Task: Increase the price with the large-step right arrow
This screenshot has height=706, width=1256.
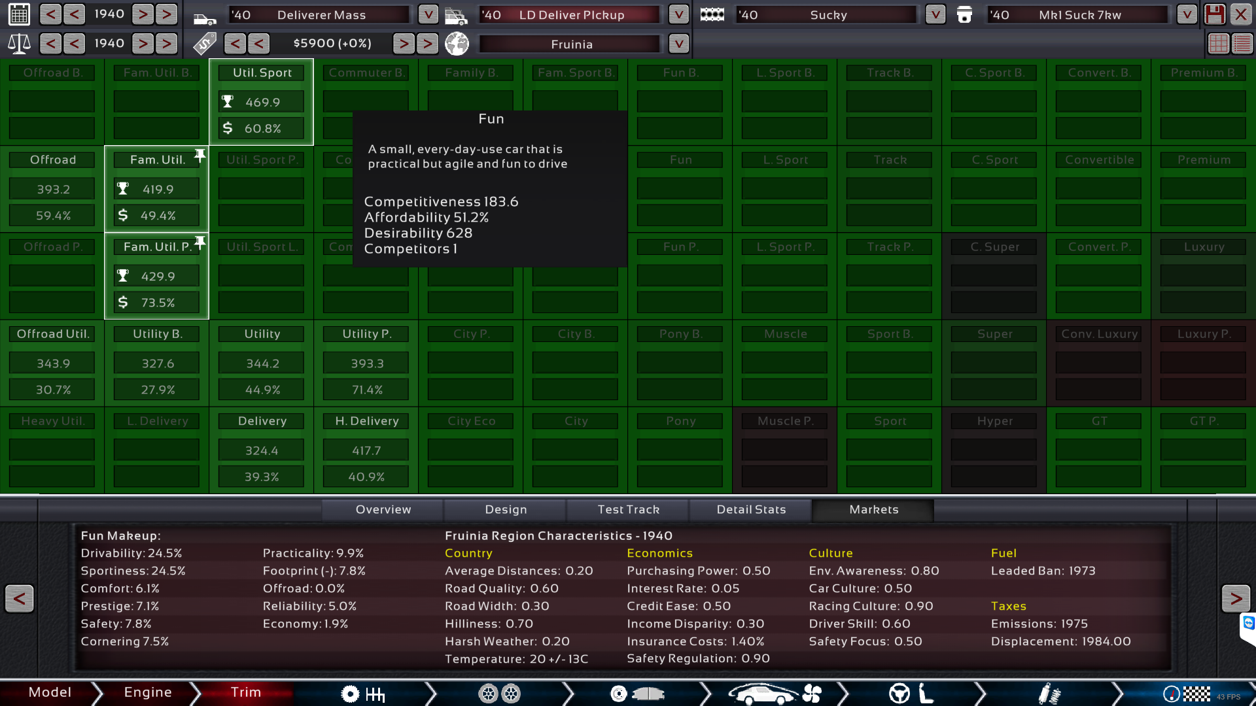Action: 428,44
